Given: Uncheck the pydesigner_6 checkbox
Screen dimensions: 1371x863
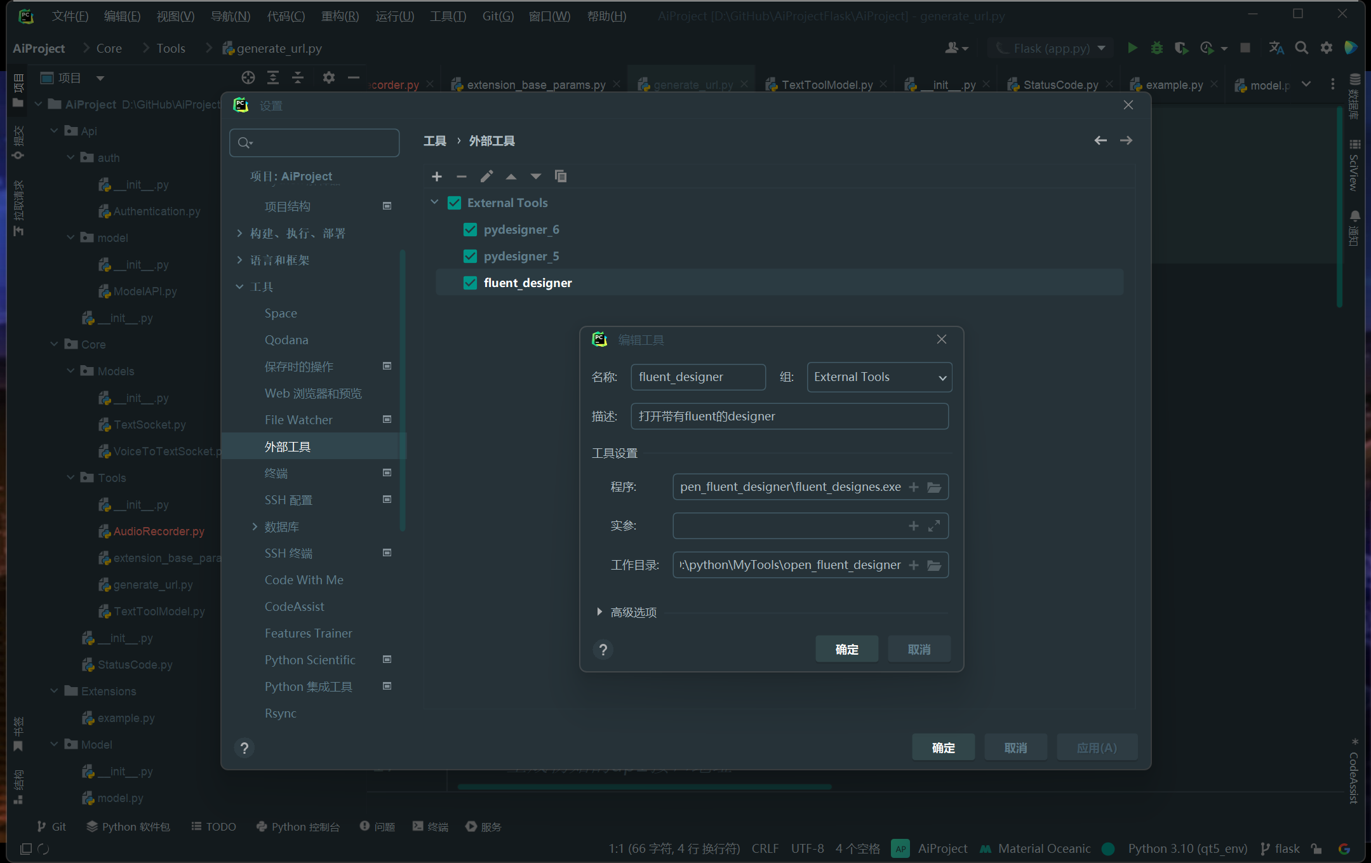Looking at the screenshot, I should click(x=470, y=229).
